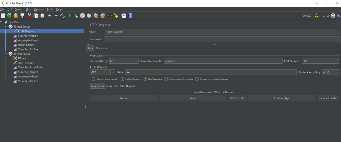The width and height of the screenshot is (341, 142).
Task: Click Port Number field showing 8080
Action: pyautogui.click(x=320, y=61)
